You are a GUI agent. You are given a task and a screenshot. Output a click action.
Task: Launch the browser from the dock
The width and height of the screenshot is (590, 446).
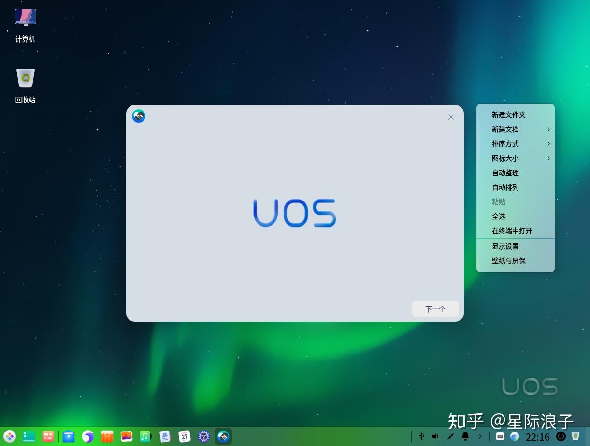88,436
